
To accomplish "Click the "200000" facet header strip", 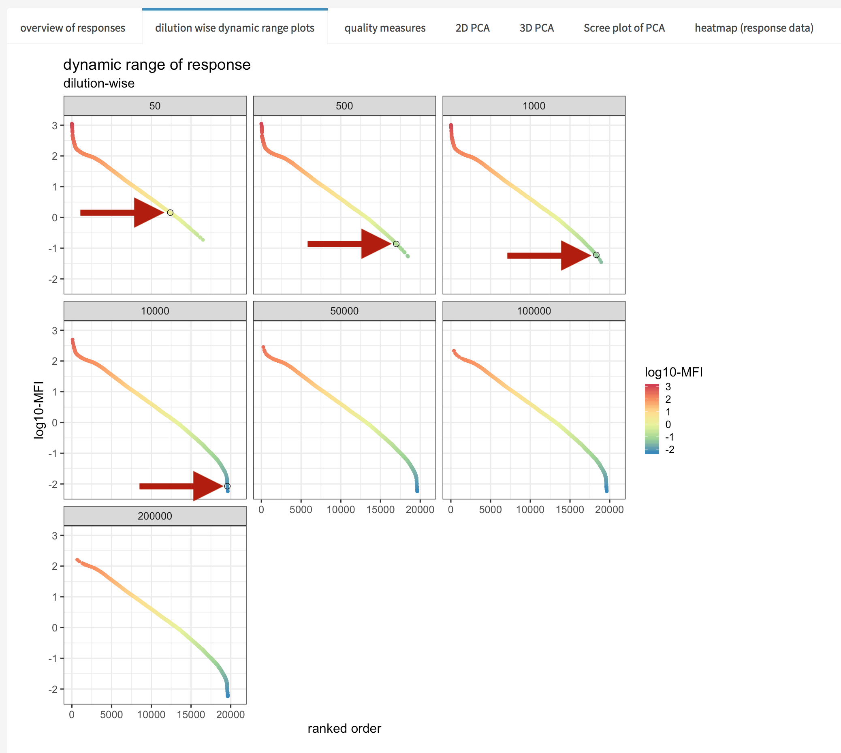I will pyautogui.click(x=155, y=516).
